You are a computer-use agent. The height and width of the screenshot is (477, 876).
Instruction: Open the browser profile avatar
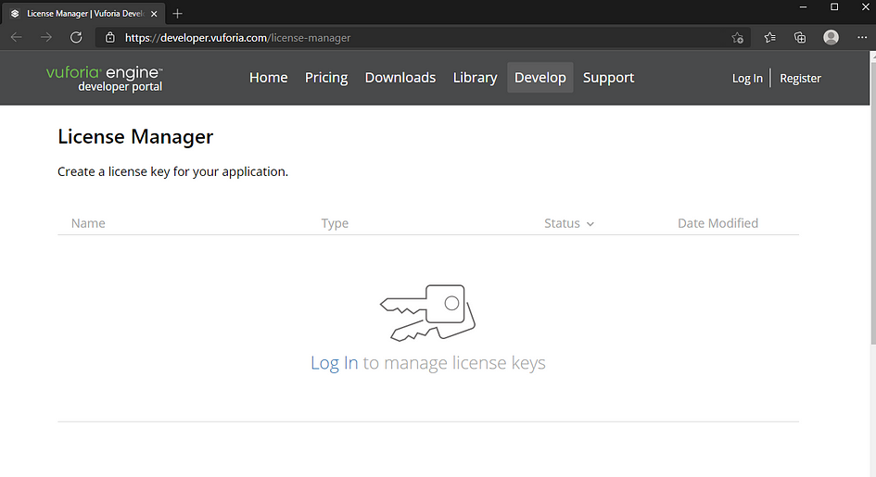pyautogui.click(x=831, y=37)
